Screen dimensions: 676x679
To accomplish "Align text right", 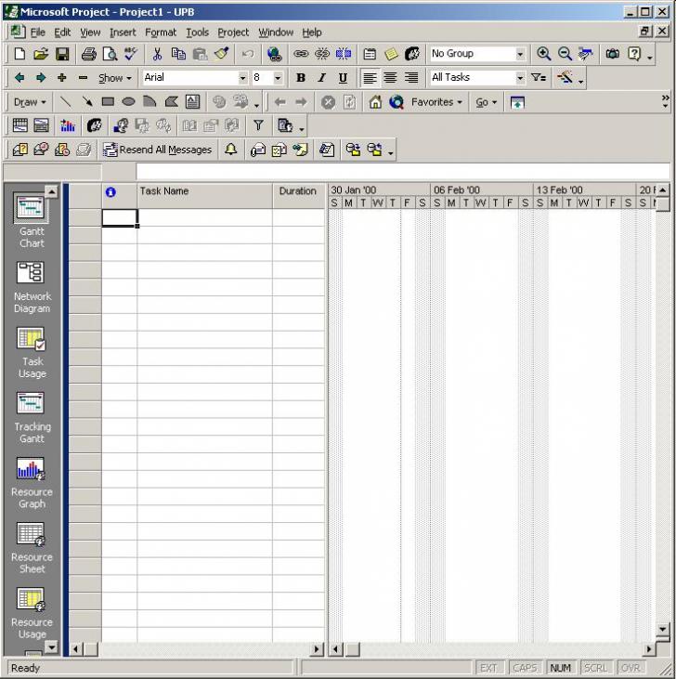I will point(411,78).
